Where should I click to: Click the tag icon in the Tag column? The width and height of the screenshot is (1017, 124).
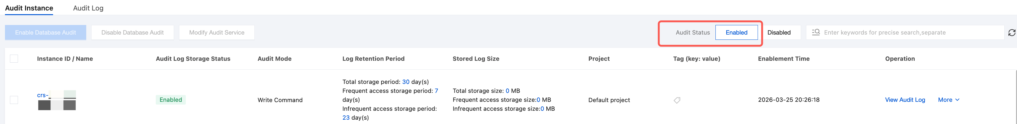[x=677, y=100]
